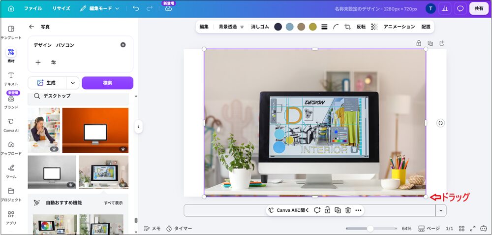Expand the page chevron below canvas
This screenshot has width=492, height=235.
[441, 210]
